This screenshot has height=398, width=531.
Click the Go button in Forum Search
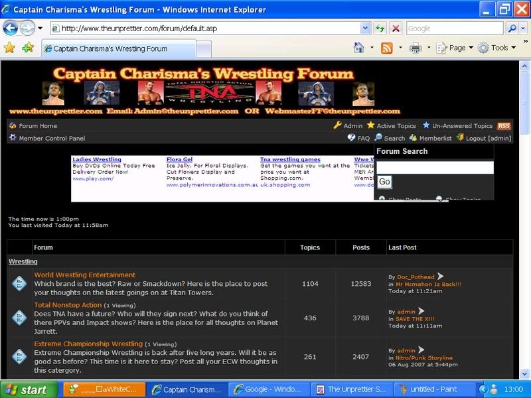click(x=384, y=182)
